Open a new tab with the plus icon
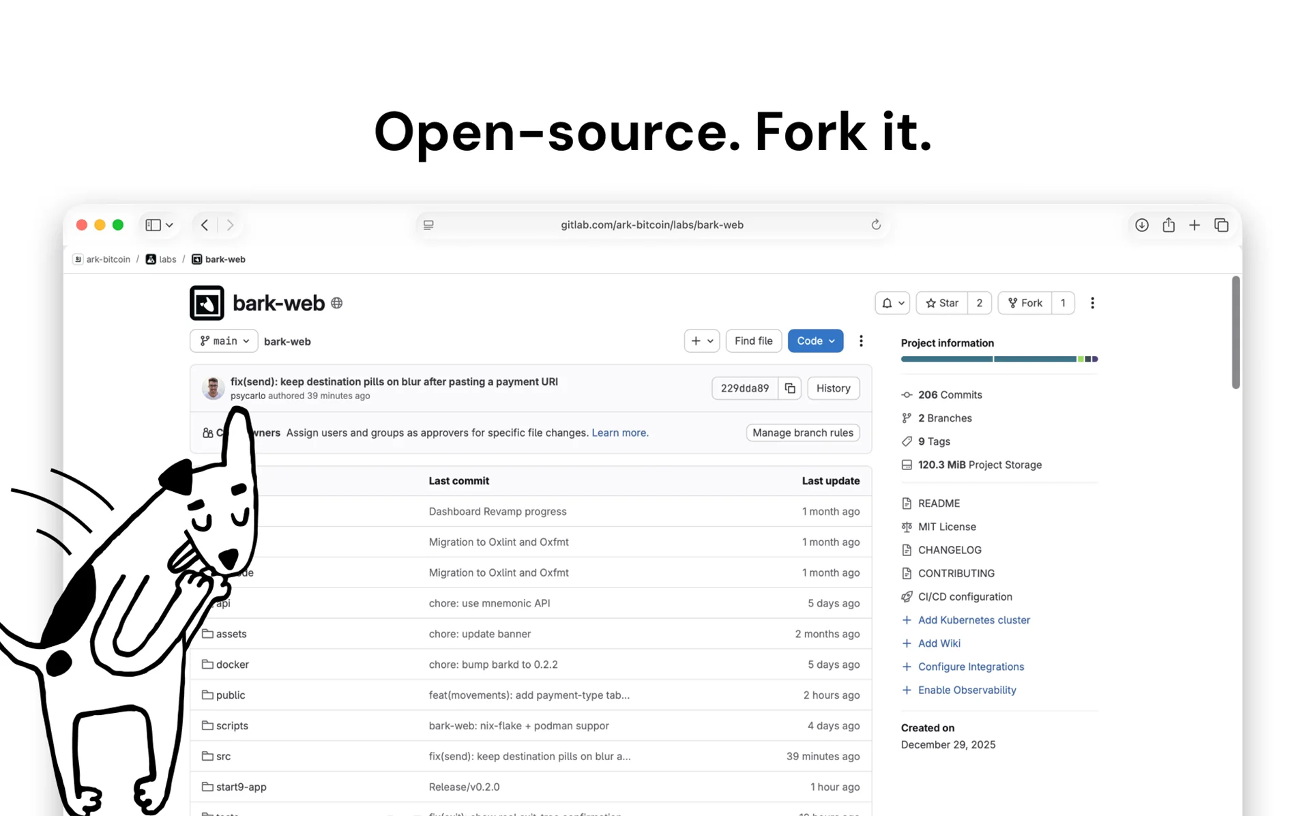This screenshot has width=1305, height=816. click(x=1194, y=224)
